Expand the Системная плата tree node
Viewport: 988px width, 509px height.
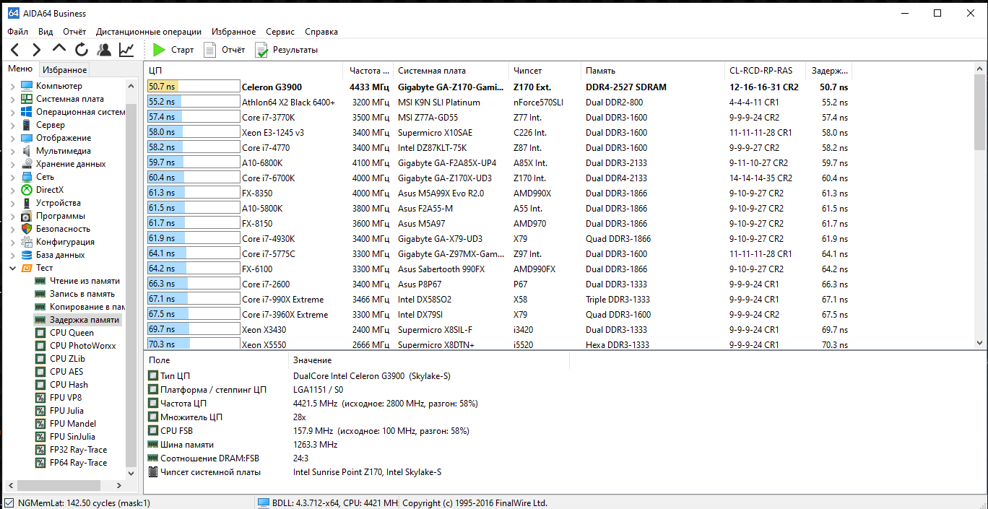[x=12, y=100]
